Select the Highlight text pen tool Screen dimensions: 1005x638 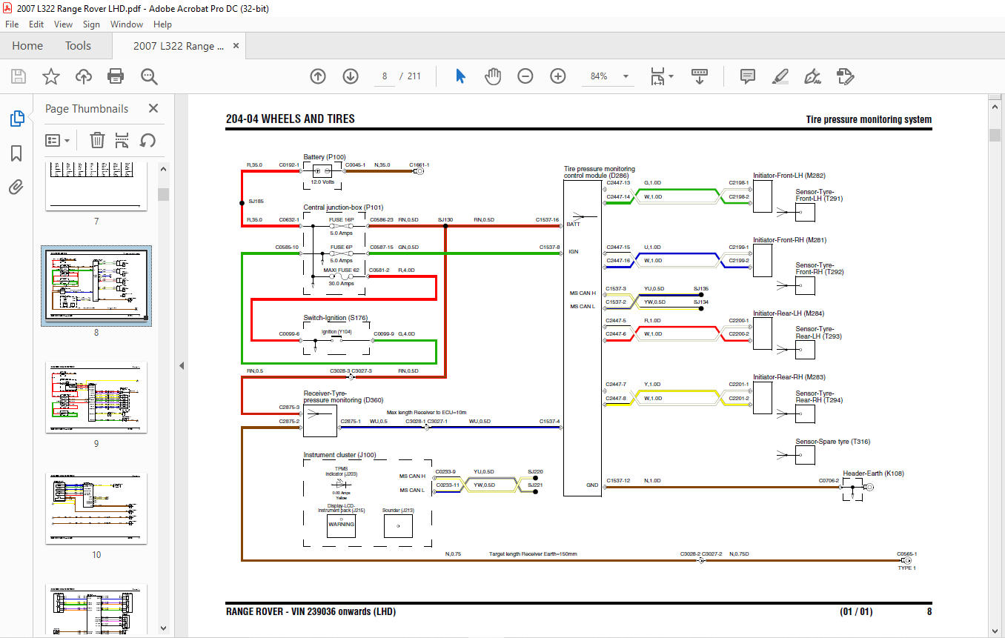pos(780,76)
